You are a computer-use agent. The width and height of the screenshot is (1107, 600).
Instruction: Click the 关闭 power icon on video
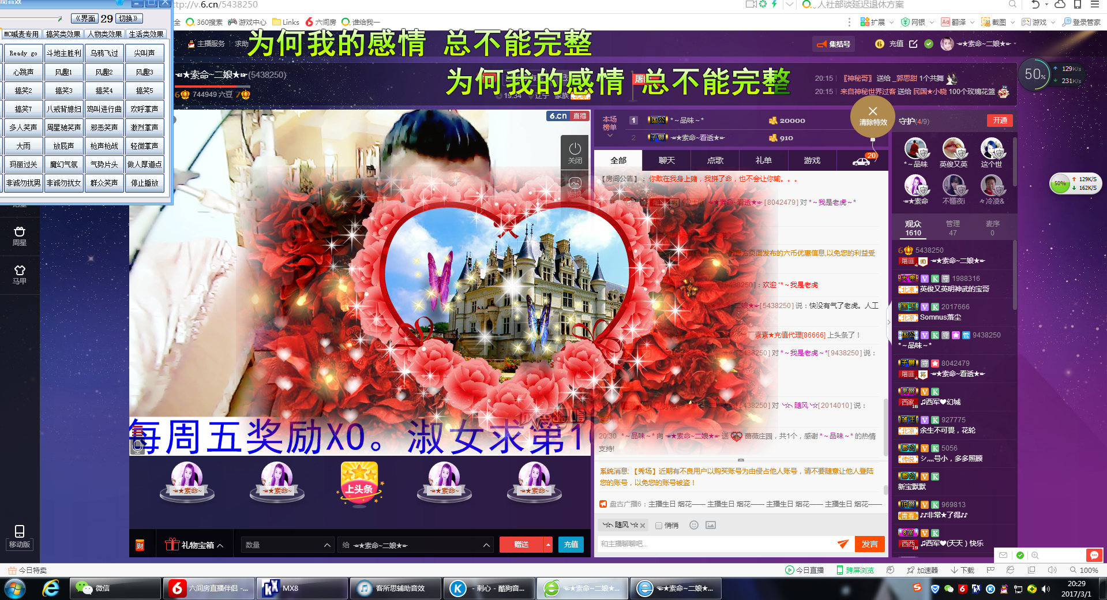tap(575, 152)
